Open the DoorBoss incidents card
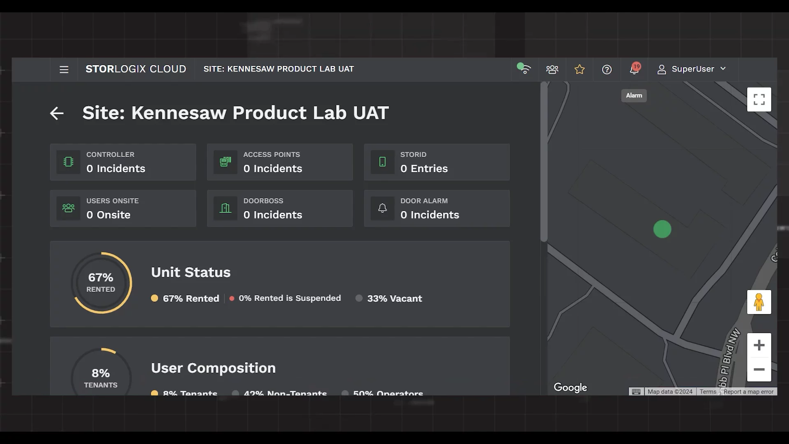This screenshot has width=789, height=444. tap(279, 208)
